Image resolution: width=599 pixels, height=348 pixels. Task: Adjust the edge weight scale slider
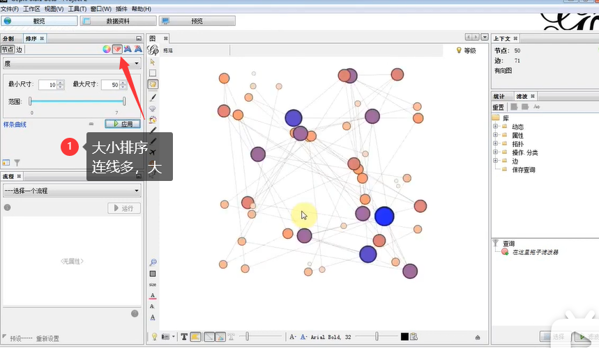(x=248, y=336)
